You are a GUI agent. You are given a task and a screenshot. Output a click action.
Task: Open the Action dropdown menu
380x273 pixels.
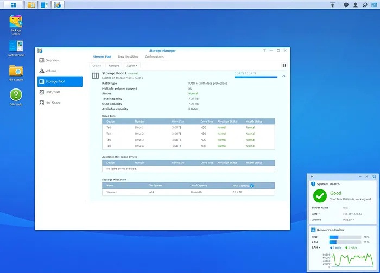point(132,66)
